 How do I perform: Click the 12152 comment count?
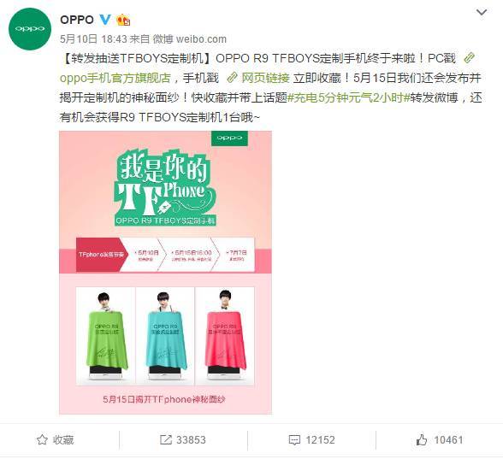[320, 439]
